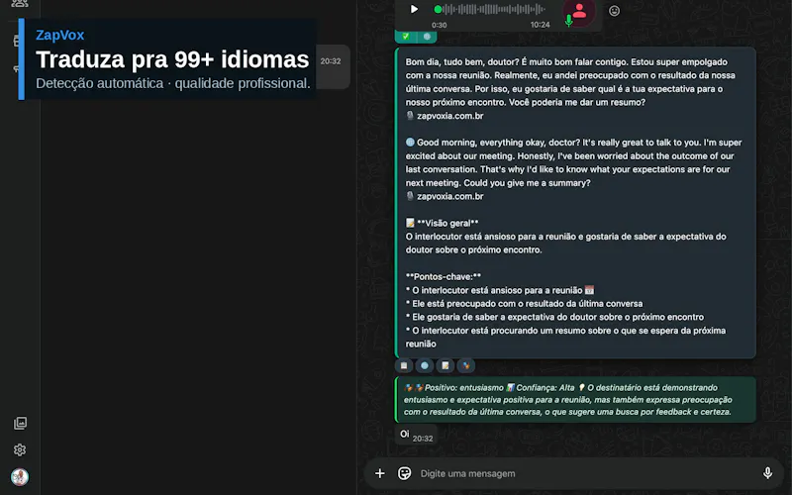Image resolution: width=792 pixels, height=495 pixels.
Task: Click globe translation pill below transcript
Action: coord(425,365)
